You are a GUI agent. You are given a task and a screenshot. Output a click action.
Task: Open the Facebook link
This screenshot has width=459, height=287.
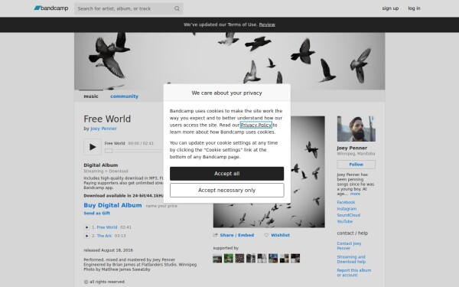coord(346,202)
